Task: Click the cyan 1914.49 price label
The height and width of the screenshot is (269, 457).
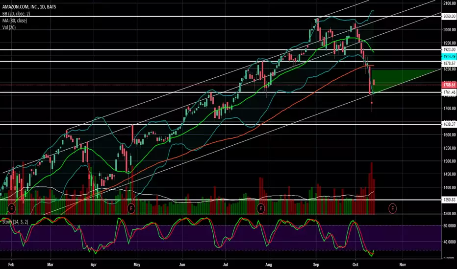Action: (x=449, y=56)
